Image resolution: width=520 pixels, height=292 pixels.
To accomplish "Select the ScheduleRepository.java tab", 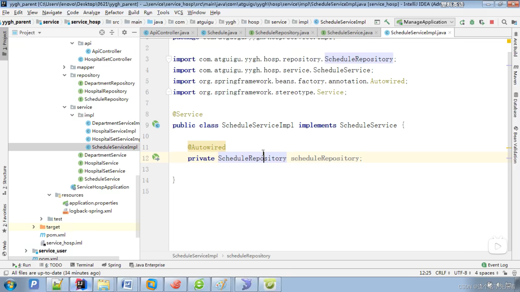I will (282, 32).
